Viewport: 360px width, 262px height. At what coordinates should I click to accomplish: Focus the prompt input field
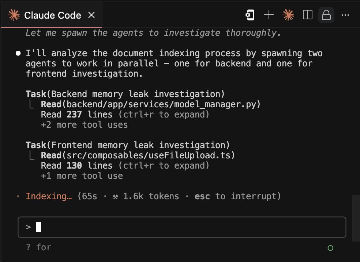point(182,227)
